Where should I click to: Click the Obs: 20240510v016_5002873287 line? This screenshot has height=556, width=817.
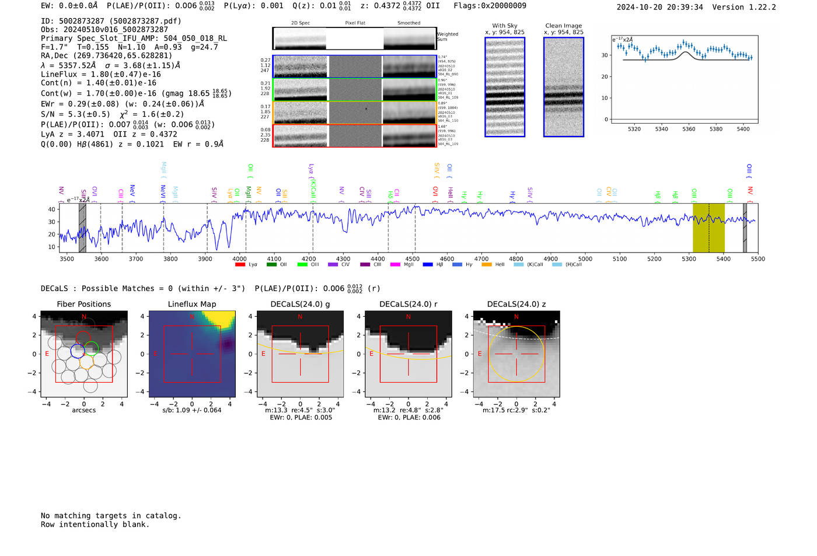tap(104, 29)
